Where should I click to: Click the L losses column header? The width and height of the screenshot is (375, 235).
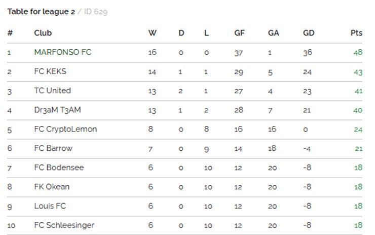click(206, 33)
